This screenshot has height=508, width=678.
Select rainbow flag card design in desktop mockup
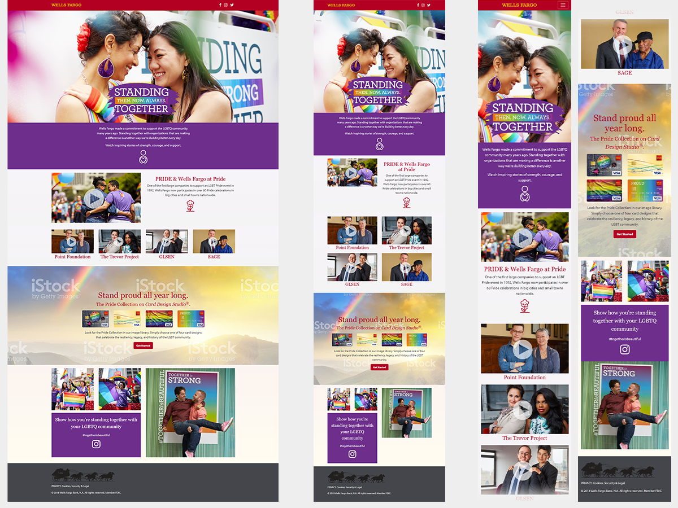(159, 319)
